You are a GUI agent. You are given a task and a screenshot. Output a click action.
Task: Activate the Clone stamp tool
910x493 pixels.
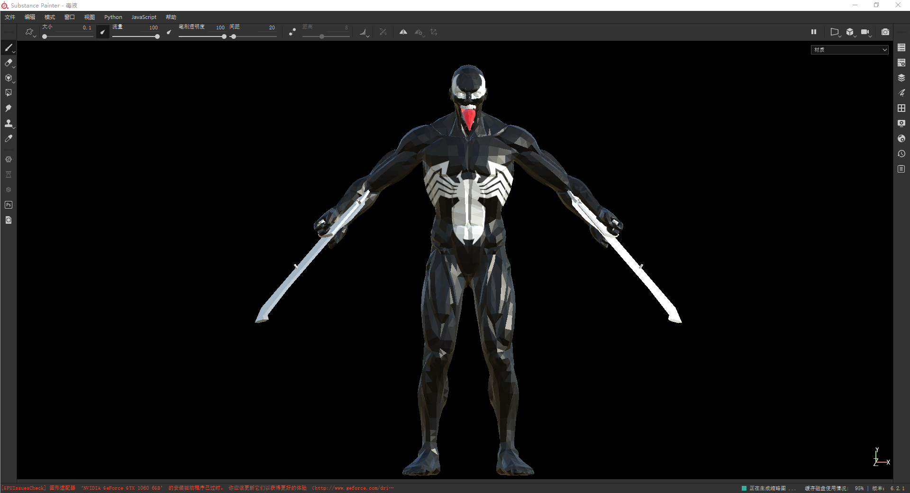pyautogui.click(x=9, y=123)
